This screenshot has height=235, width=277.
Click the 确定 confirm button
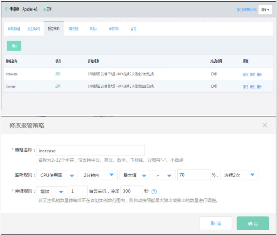(253, 223)
